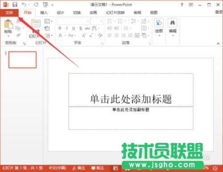Switch to the Design (设计) tab

(x=60, y=13)
